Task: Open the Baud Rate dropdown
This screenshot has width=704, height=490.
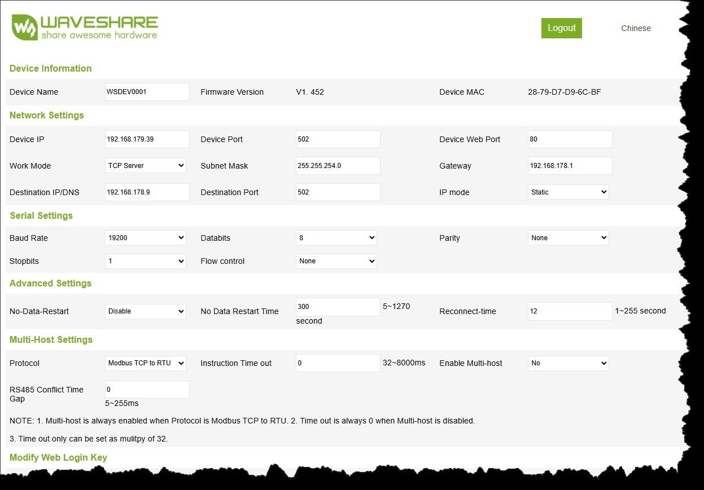Action: (x=146, y=238)
